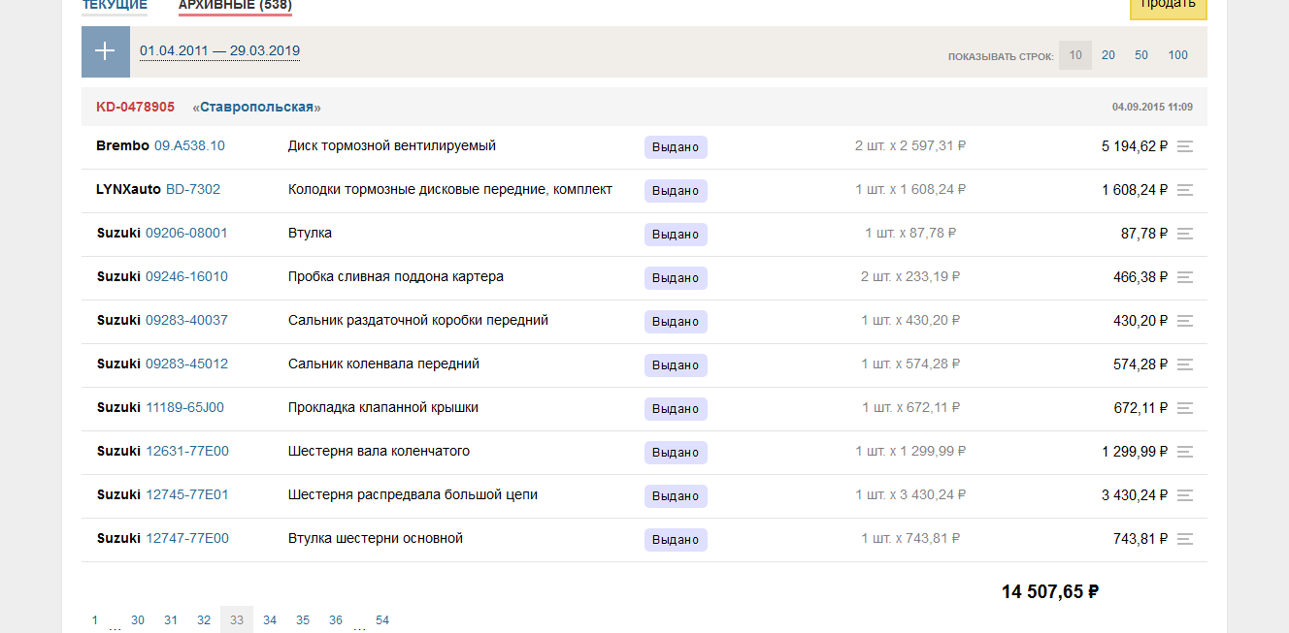Click Шестерня вала коленчатого description
Viewport: 1289px width, 633px height.
point(379,451)
